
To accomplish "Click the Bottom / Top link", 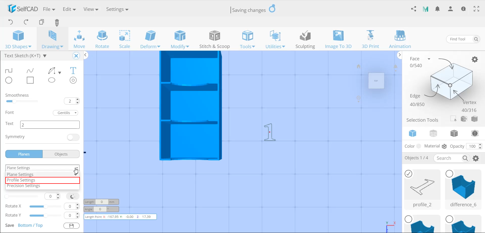I will pyautogui.click(x=30, y=225).
